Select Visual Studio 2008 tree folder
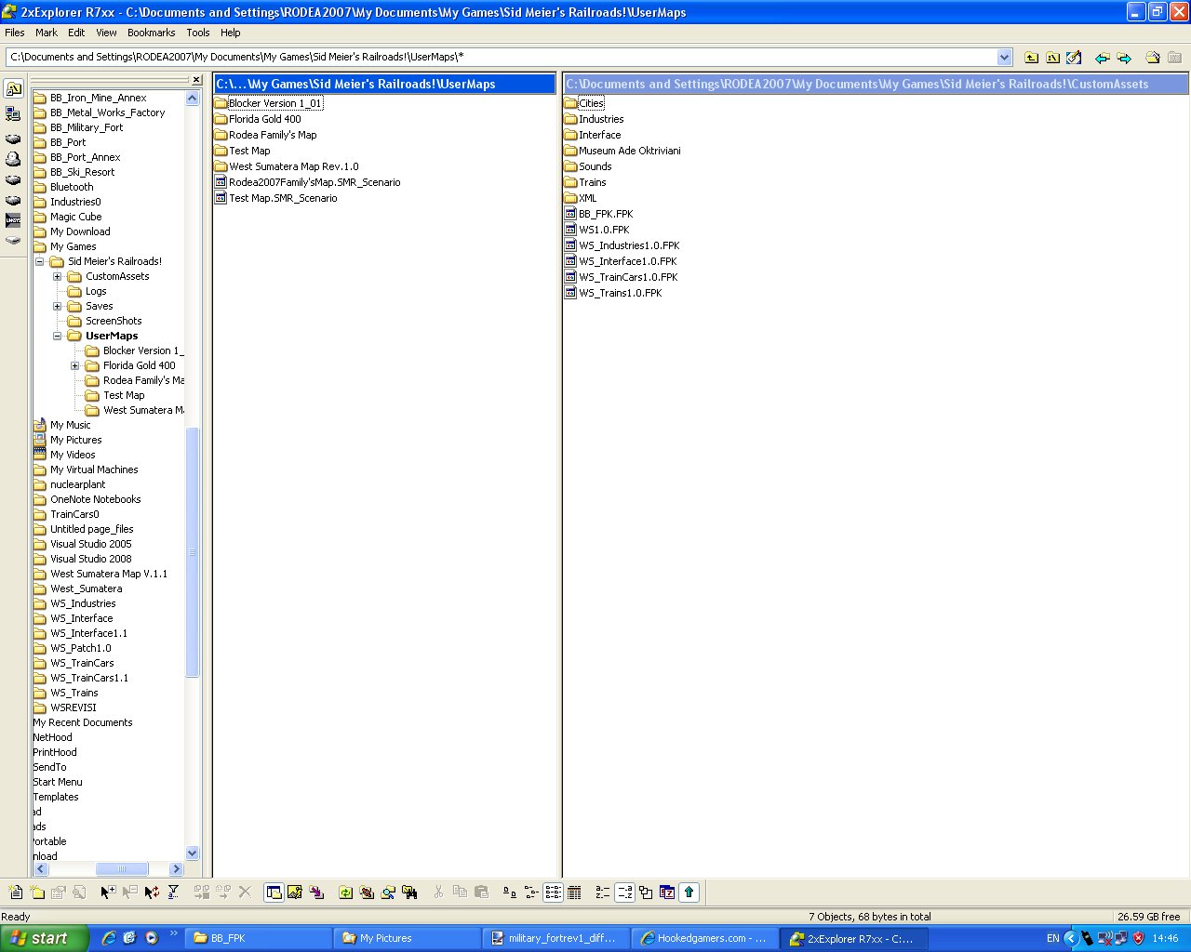The width and height of the screenshot is (1191, 952). pos(90,559)
